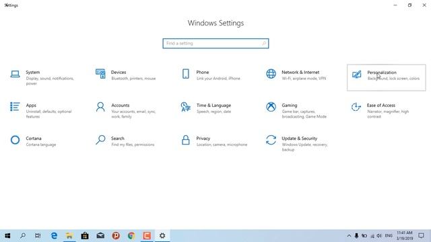Open the Apps list icon
Screen dimensions: 431x242
tap(15, 107)
